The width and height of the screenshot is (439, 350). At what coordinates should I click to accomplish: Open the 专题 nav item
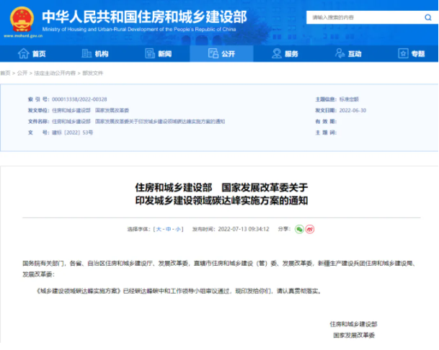[x=412, y=53]
